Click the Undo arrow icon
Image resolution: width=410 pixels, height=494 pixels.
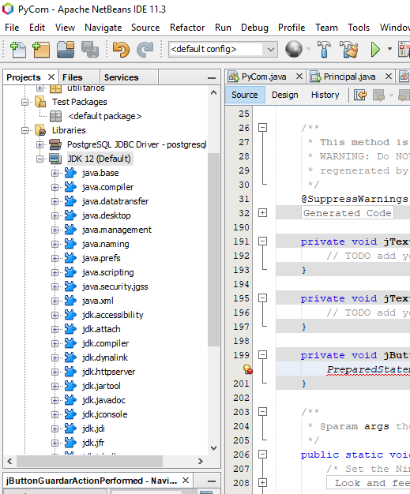click(x=121, y=50)
